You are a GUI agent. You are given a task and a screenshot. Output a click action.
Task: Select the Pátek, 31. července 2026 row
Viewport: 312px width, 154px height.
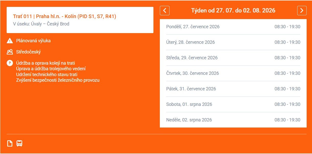233,89
